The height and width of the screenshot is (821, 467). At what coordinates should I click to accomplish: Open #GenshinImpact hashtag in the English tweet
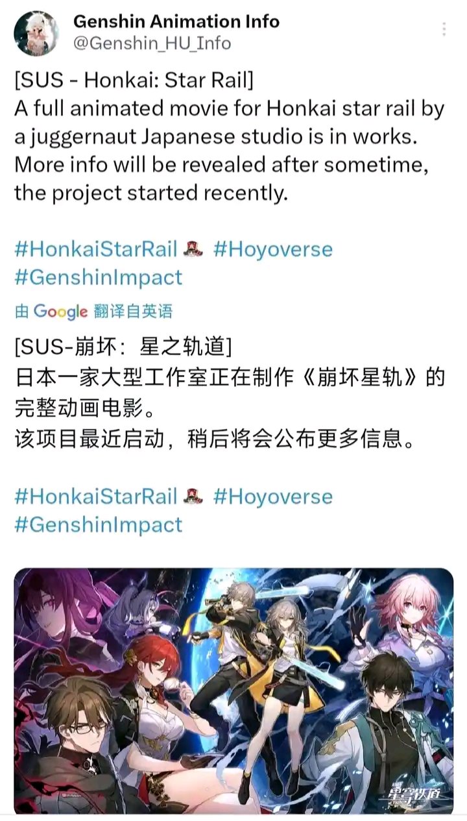tap(99, 277)
